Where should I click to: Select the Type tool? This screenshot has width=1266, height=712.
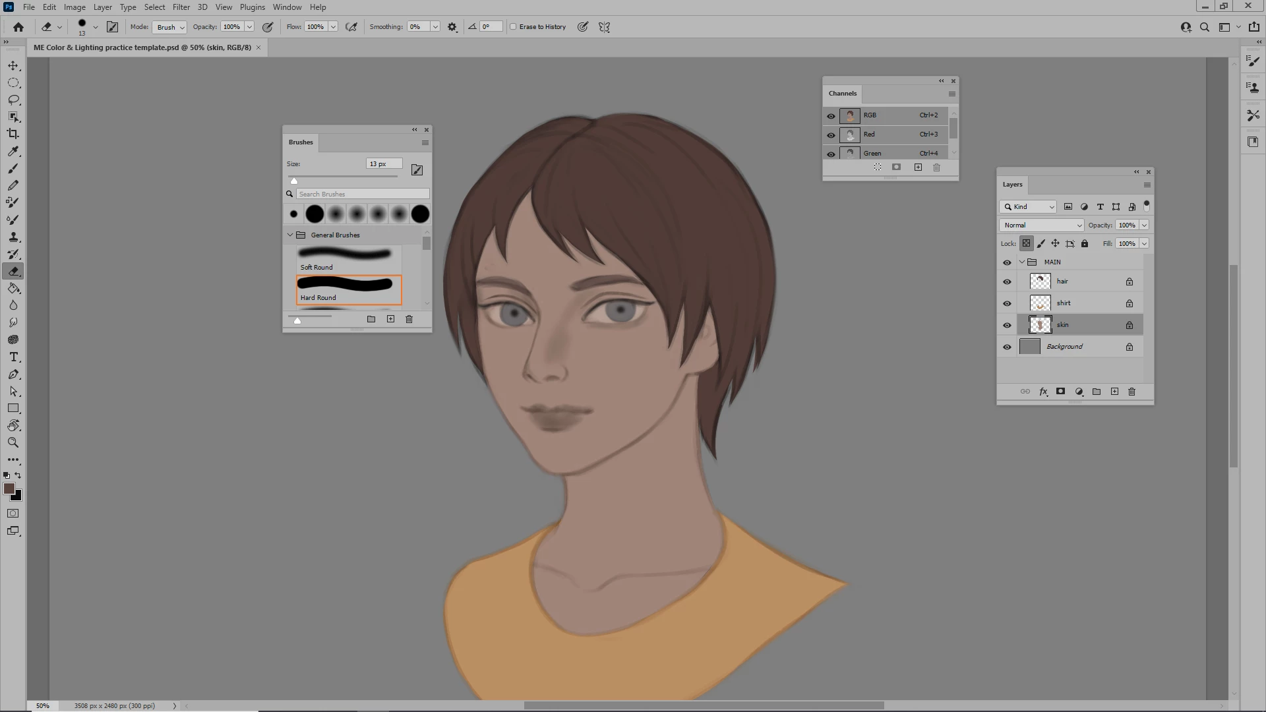pos(13,357)
